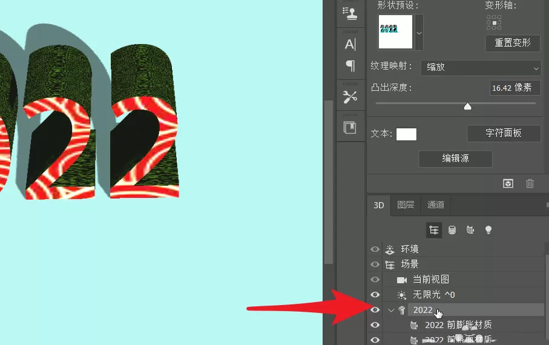Click the trash delete icon
The image size is (549, 345).
pyautogui.click(x=530, y=183)
